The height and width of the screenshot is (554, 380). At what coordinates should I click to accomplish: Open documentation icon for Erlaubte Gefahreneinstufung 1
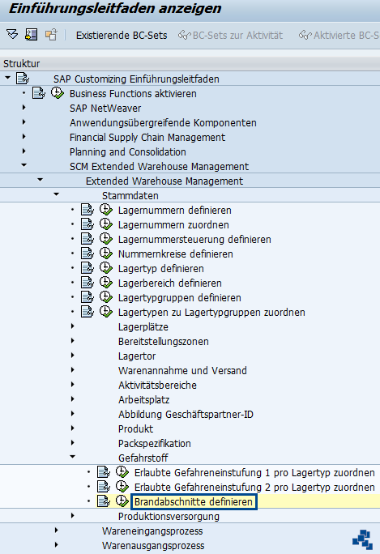(104, 471)
